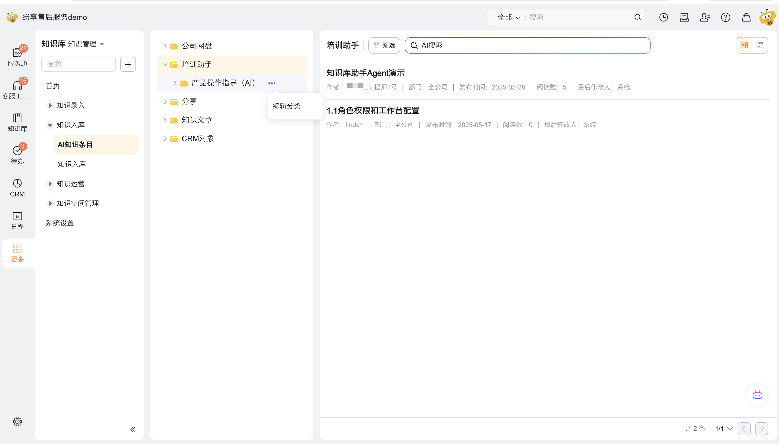Switch to folder list view
Screen dimensions: 779x444
click(x=760, y=45)
